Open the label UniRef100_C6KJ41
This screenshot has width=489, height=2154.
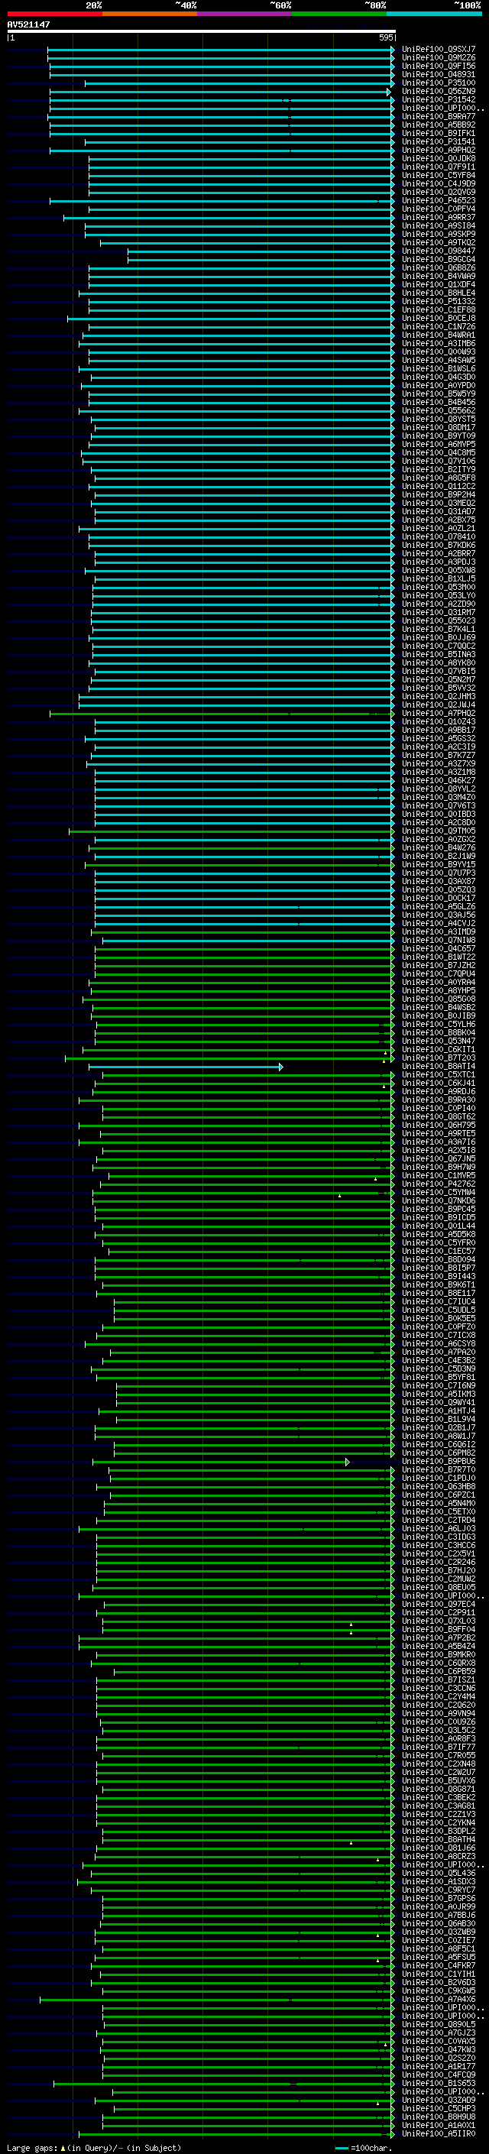[439, 1083]
